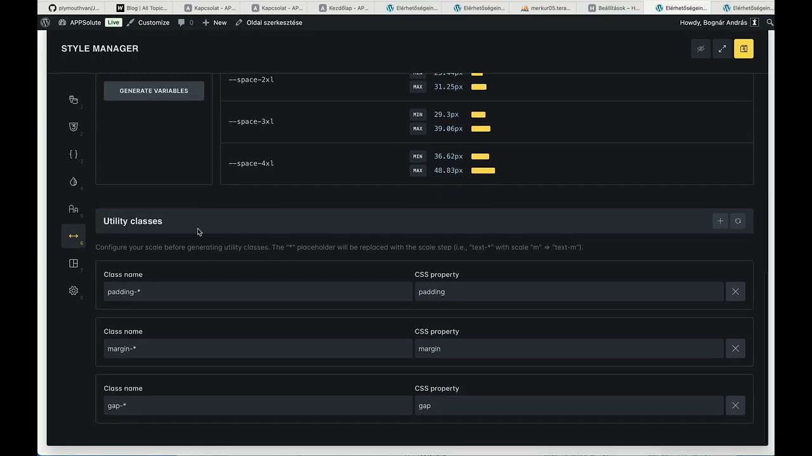Click the yellow save button

coord(743,49)
